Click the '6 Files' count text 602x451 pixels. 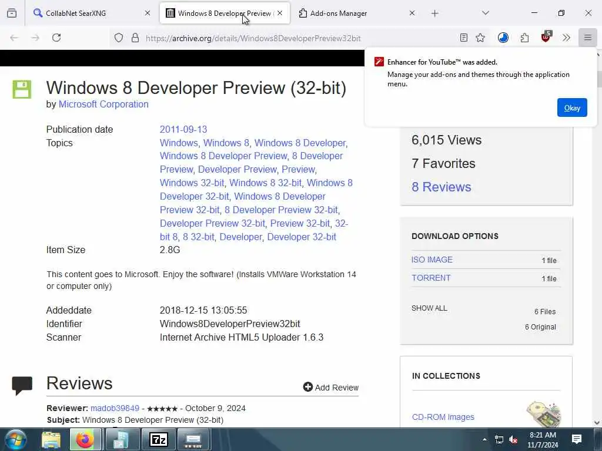(x=545, y=312)
